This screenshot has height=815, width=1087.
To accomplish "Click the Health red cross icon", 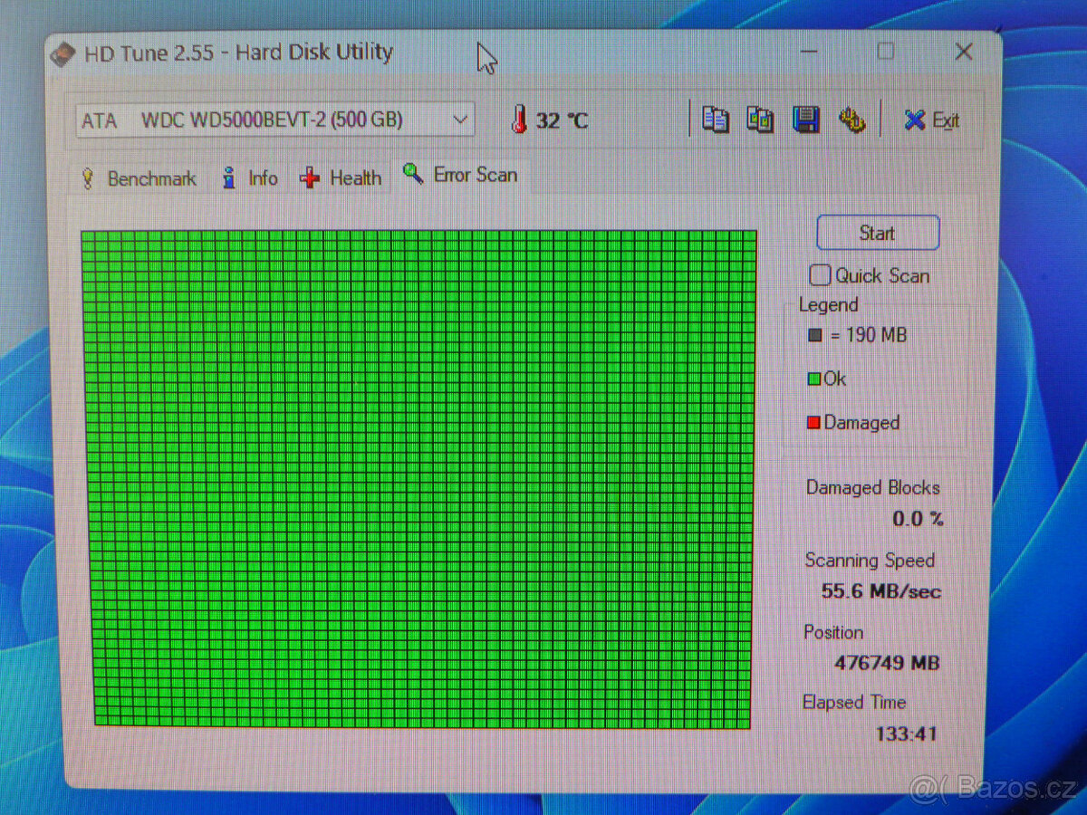I will tap(309, 177).
